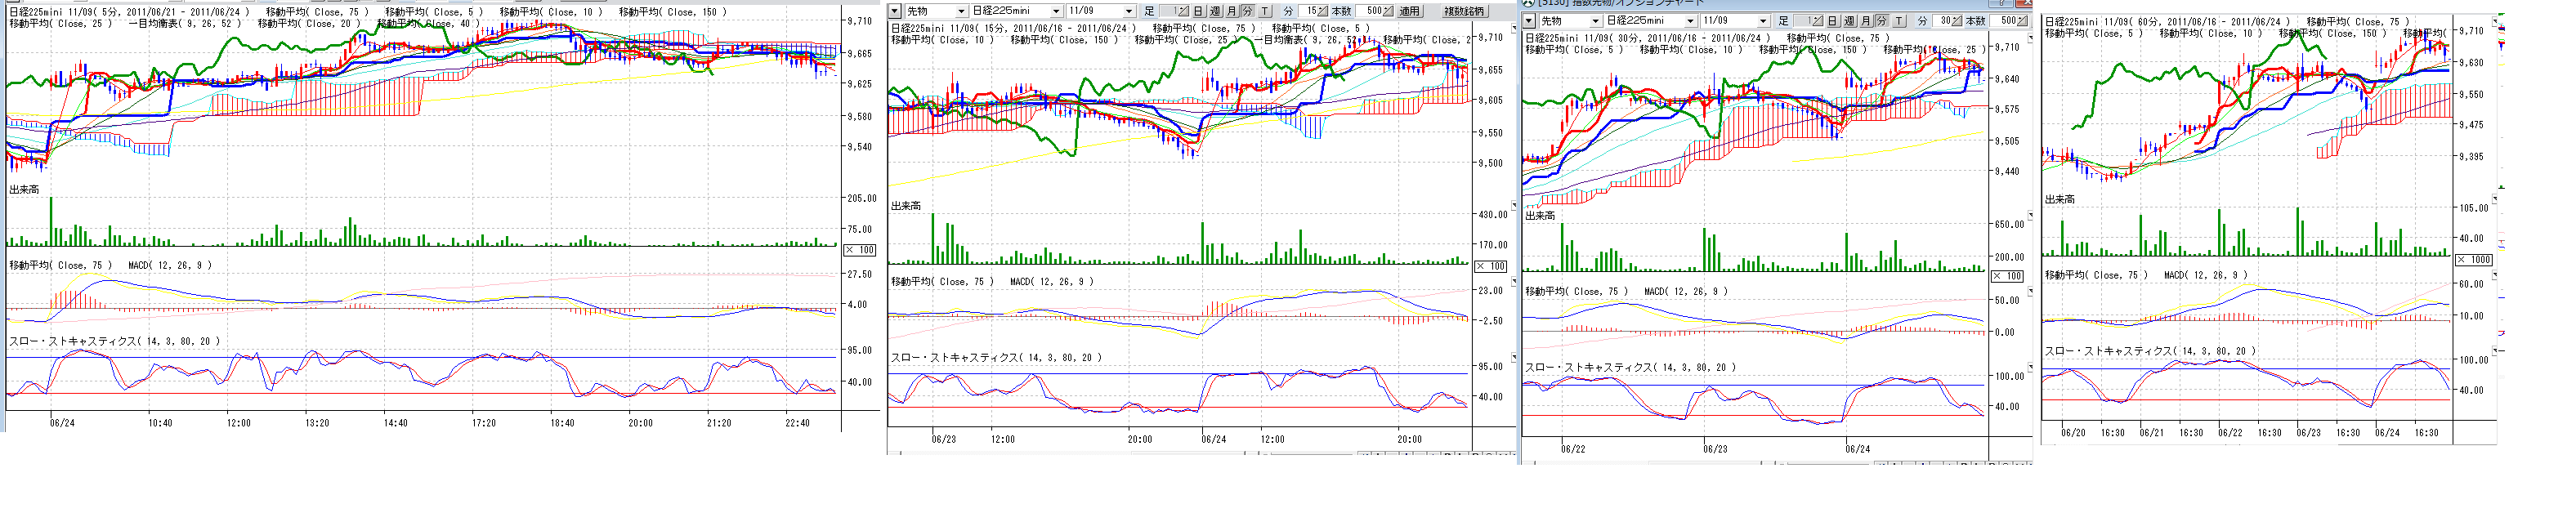Select the 日 daily bar button in 15-minute chart
Screen dimensions: 2576x513
coord(1198,11)
